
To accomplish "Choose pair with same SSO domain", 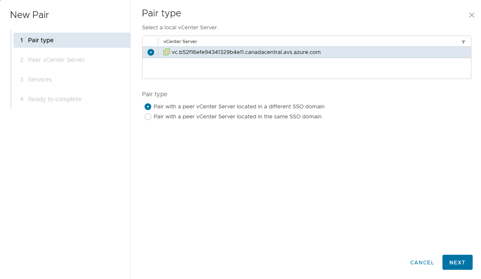I will pos(147,117).
